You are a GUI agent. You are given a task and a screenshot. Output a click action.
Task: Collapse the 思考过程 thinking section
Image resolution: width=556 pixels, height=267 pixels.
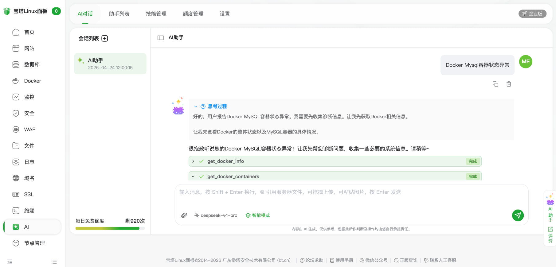click(x=195, y=106)
